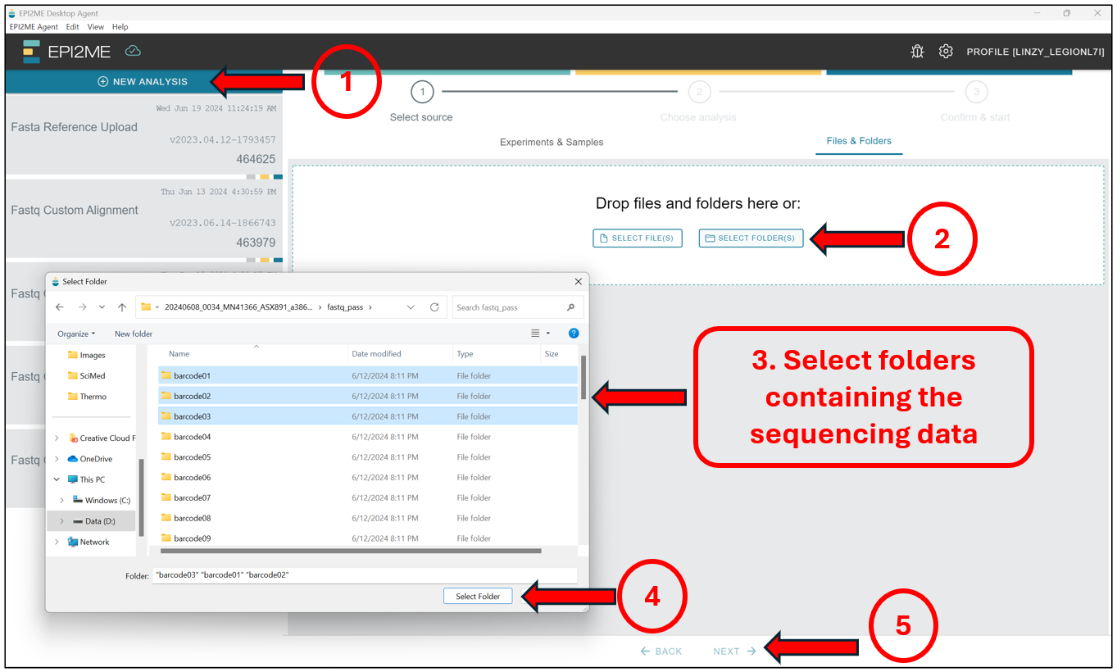The width and height of the screenshot is (1117, 672).
Task: Open the Help menu
Action: 120,27
